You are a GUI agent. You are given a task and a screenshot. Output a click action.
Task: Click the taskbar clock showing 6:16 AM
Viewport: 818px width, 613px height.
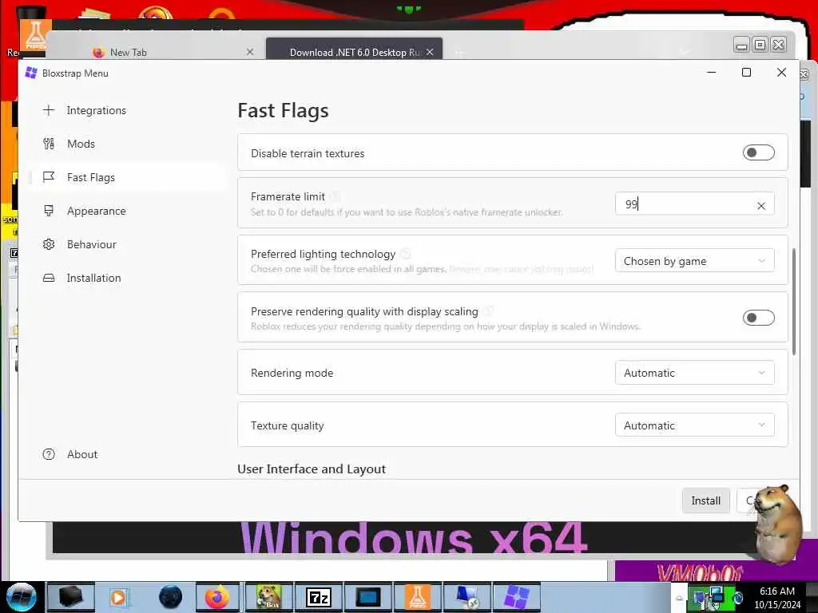[777, 597]
